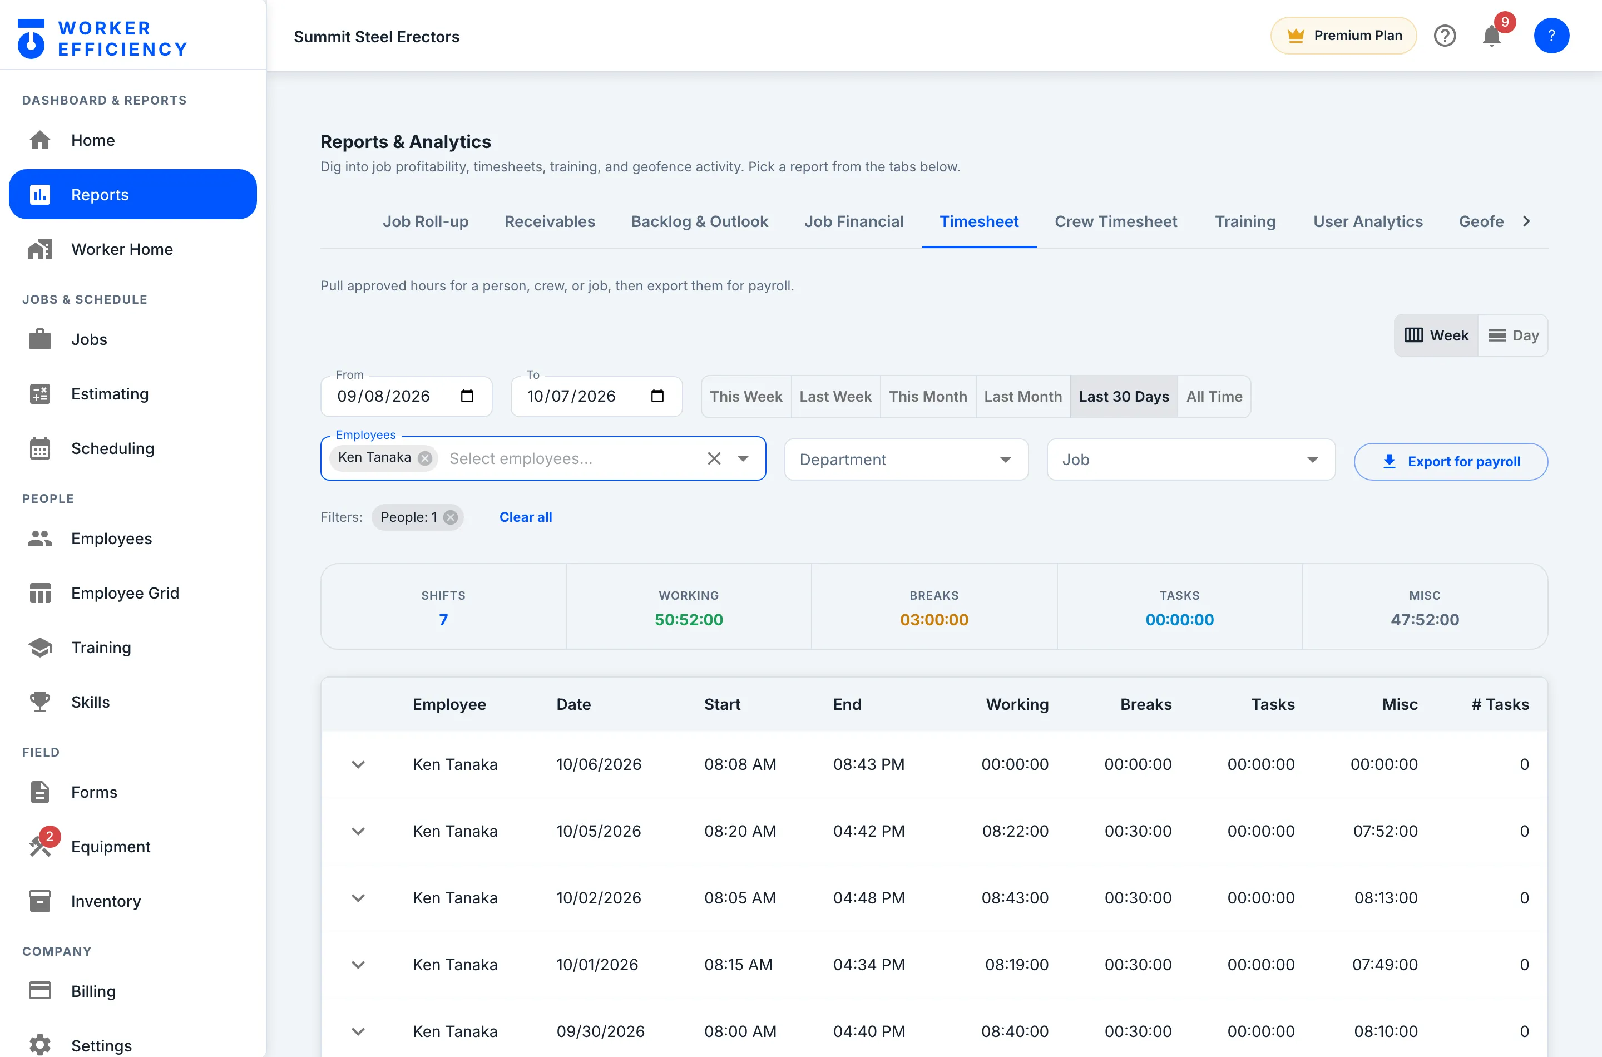Viewport: 1602px width, 1057px height.
Task: Open the notifications bell
Action: tap(1491, 36)
